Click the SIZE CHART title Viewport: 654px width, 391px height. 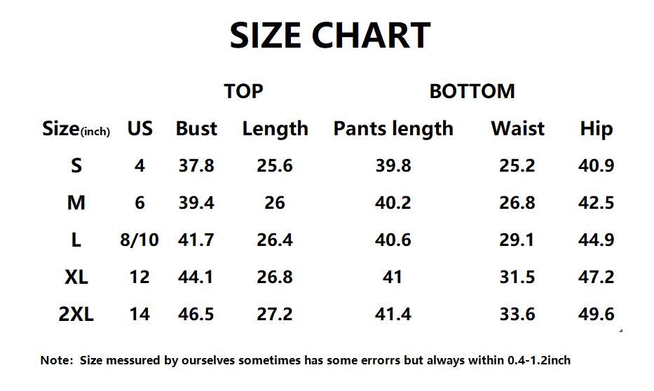click(x=330, y=36)
